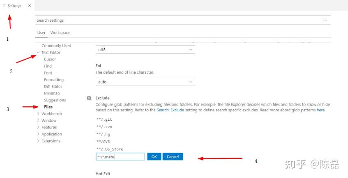
Task: Cancel the new exclude pattern
Action: (x=173, y=157)
